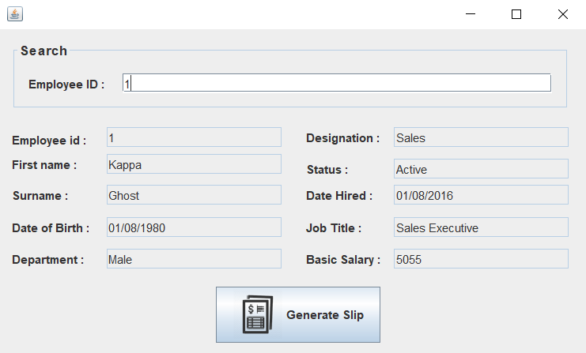Select the Job Title field, Sales Executive
Image resolution: width=586 pixels, height=353 pixels.
[481, 227]
